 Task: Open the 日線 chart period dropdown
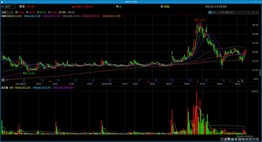click(7, 12)
